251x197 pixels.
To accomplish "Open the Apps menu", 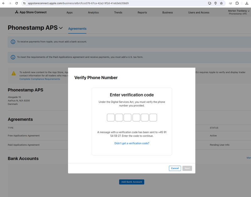I will pos(69,13).
